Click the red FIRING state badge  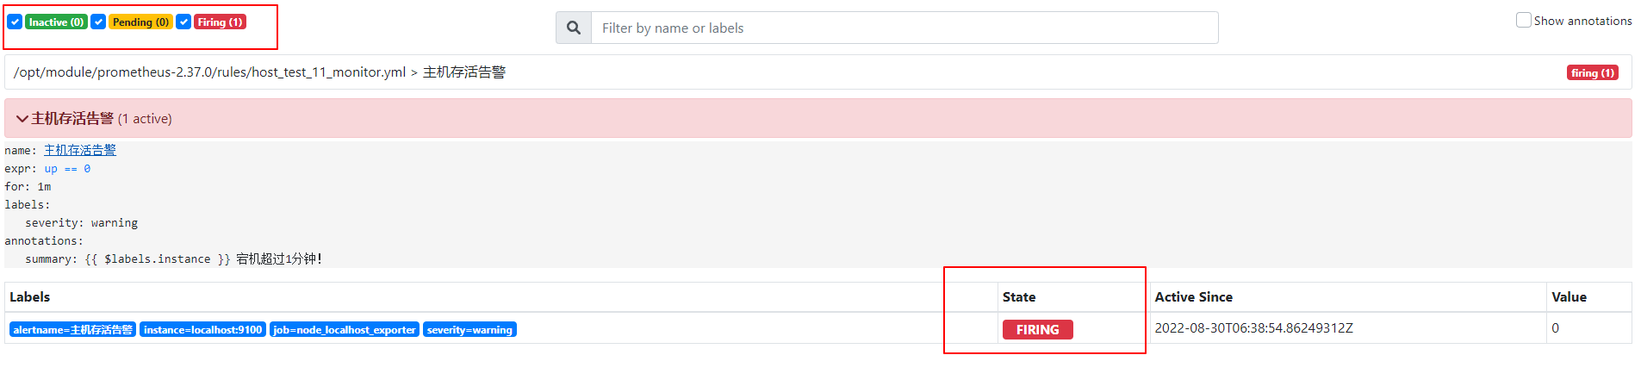point(1037,329)
